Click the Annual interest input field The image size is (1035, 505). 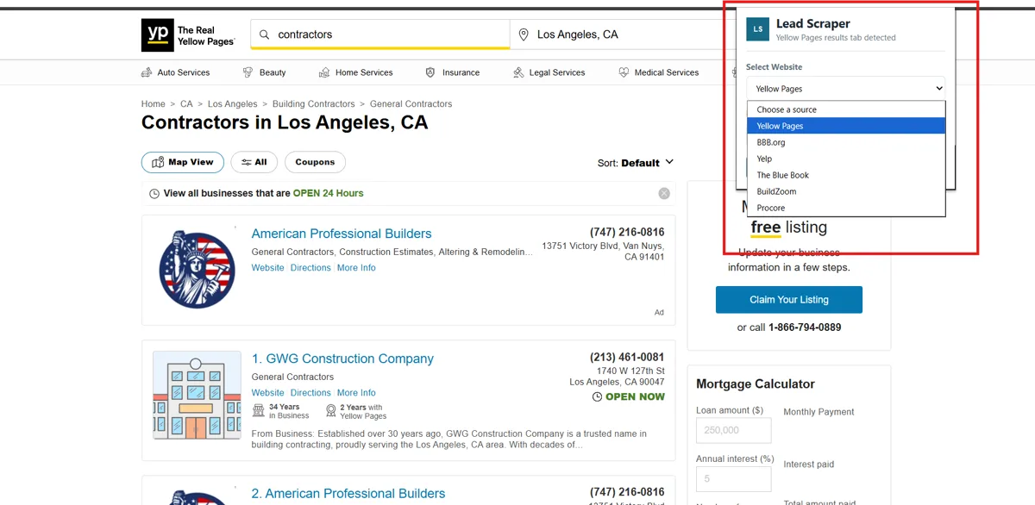coord(734,478)
